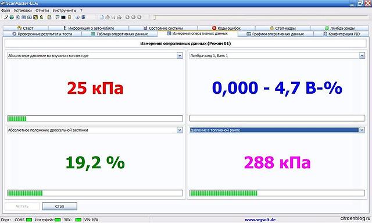Screen dimensions: 372x223
Task: Click the speech bubble toolbar icon
Action: (57, 17)
